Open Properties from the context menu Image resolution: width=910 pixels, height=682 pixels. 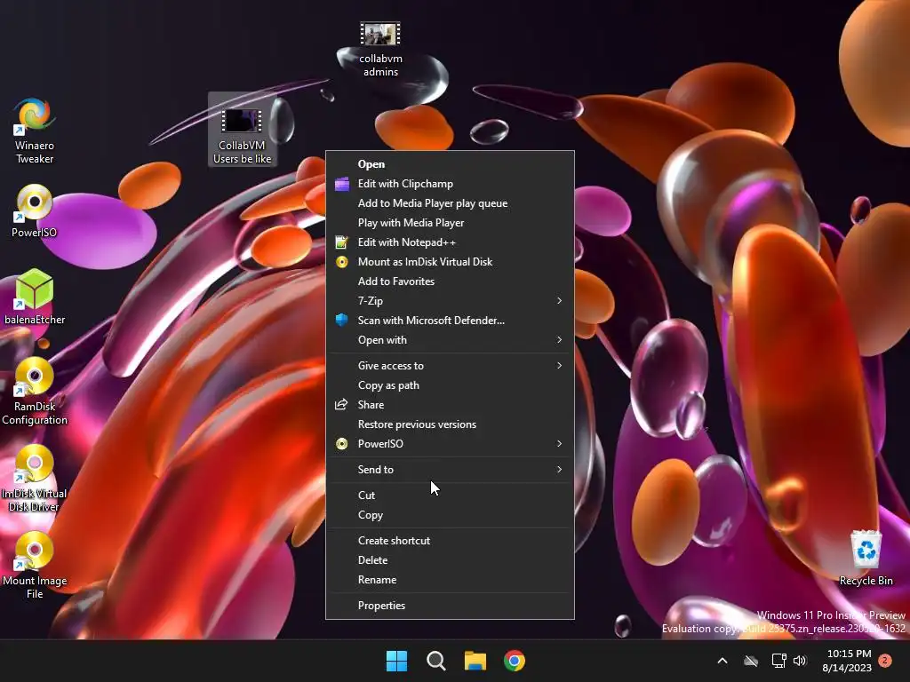click(x=450, y=606)
